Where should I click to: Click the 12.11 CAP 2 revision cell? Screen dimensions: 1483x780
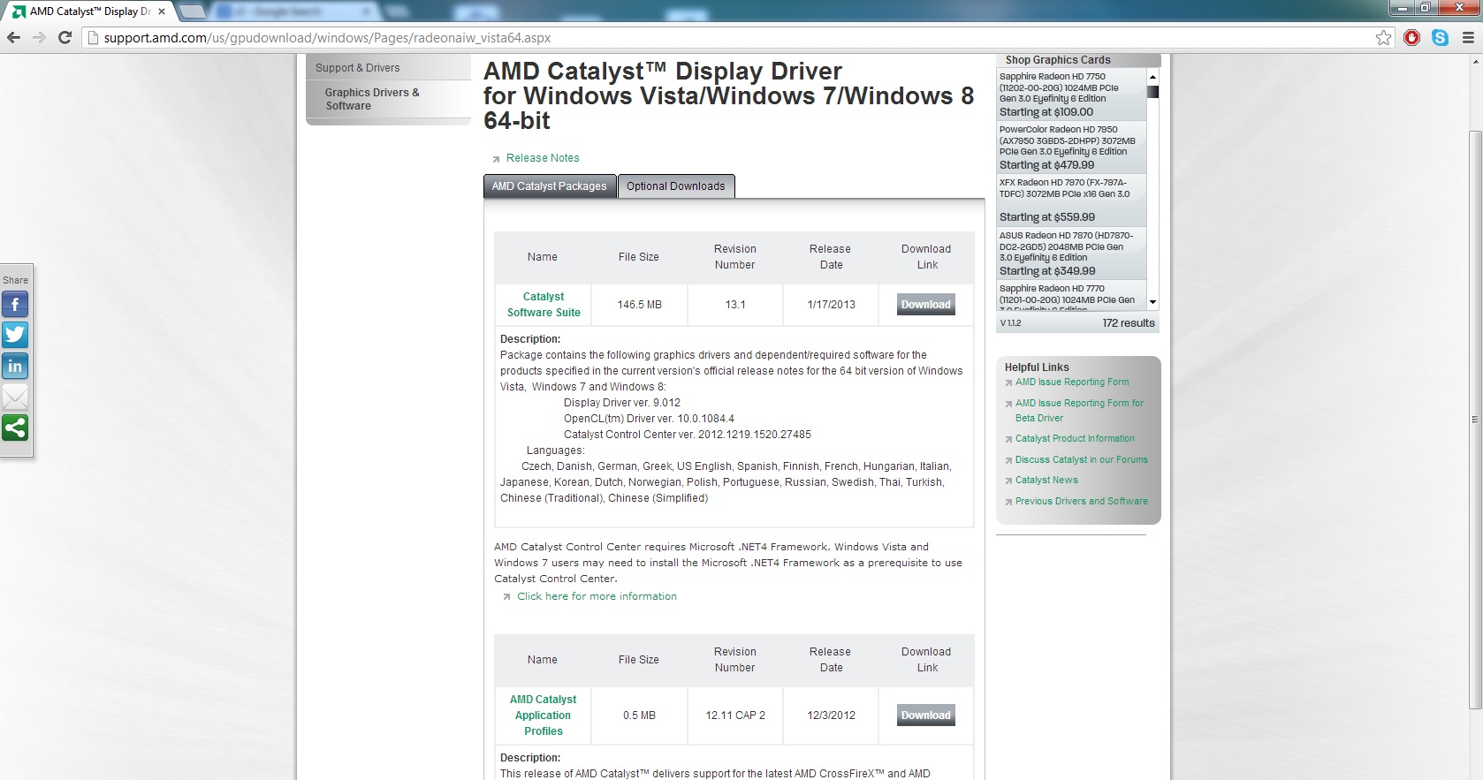coord(735,716)
